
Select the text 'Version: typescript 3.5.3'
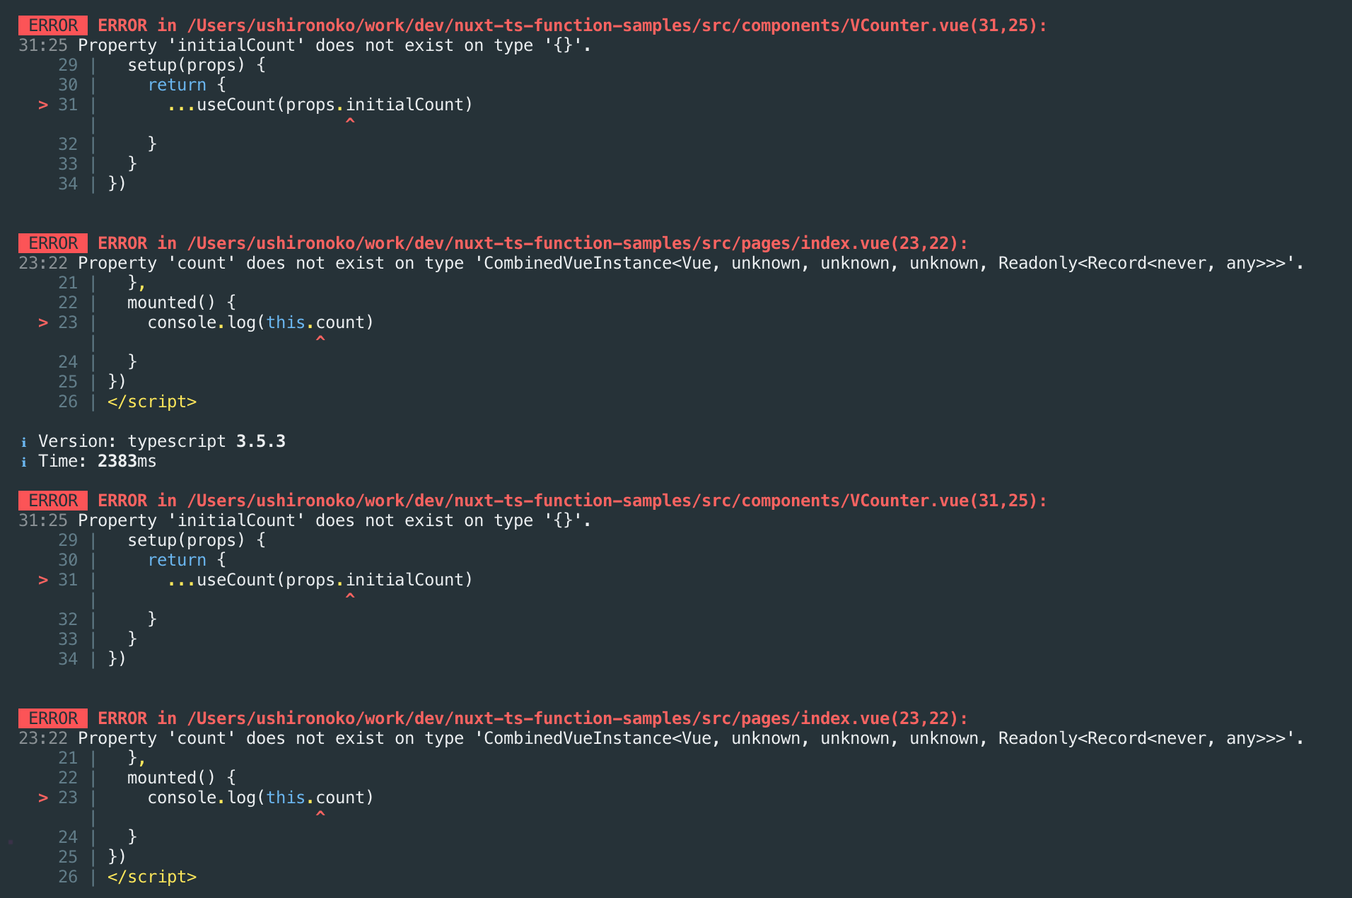[x=162, y=441]
